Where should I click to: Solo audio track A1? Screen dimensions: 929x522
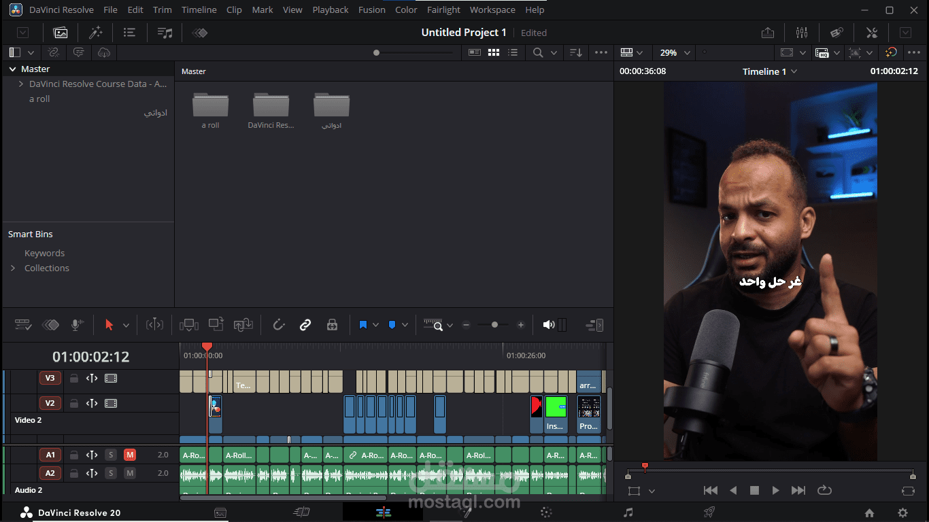[111, 455]
